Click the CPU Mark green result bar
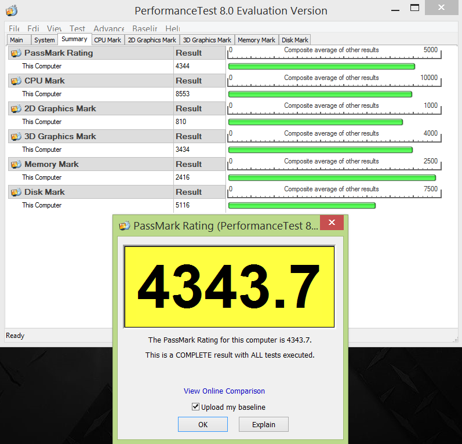Image resolution: width=462 pixels, height=444 pixels. tap(320, 94)
